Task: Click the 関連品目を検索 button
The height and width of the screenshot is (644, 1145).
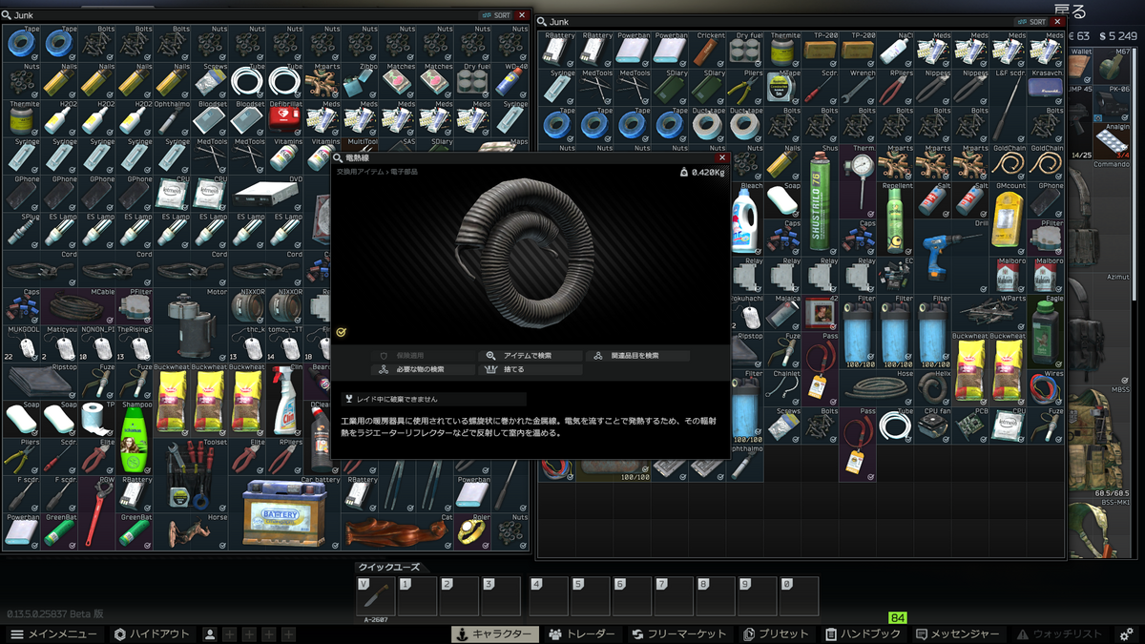Action: (x=636, y=356)
